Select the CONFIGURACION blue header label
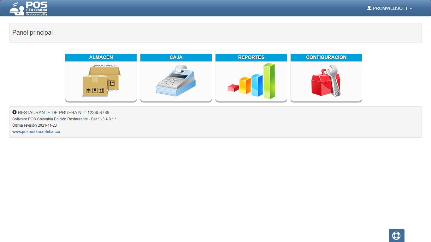This screenshot has width=431, height=242. 326,57
